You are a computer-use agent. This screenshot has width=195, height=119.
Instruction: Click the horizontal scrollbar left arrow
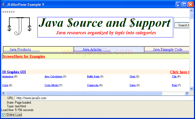coord(3,93)
